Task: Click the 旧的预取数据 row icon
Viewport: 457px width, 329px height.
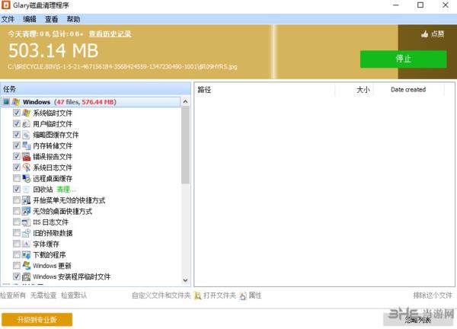Action: (x=26, y=233)
